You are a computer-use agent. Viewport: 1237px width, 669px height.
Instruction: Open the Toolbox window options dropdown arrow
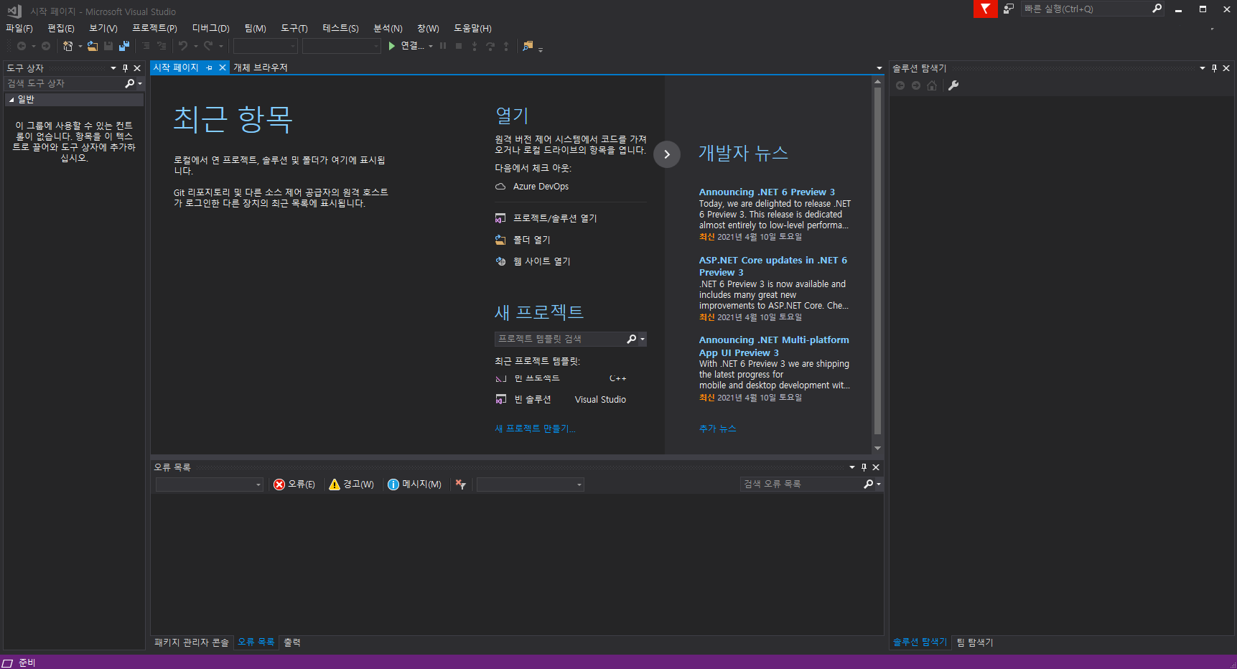[x=113, y=68]
